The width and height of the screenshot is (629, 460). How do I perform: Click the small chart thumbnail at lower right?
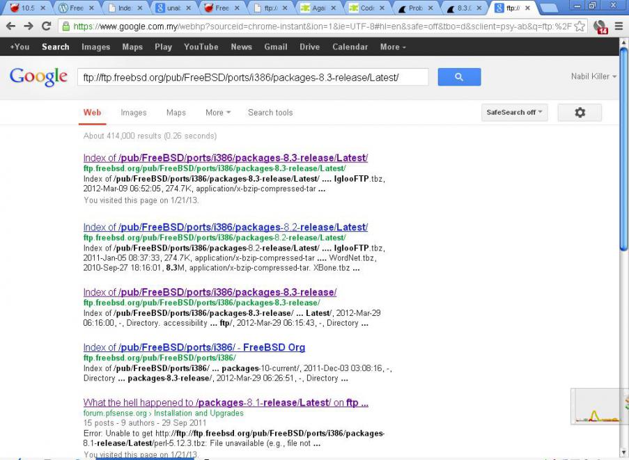tap(598, 406)
